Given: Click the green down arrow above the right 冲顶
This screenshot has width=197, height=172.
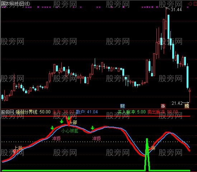Looking at the screenshot, I should [93, 128].
